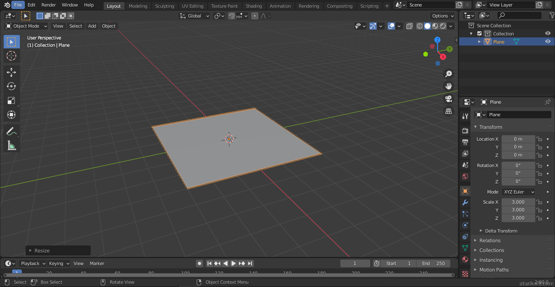Open the orange Object properties tab
555x287 pixels.
(x=465, y=191)
